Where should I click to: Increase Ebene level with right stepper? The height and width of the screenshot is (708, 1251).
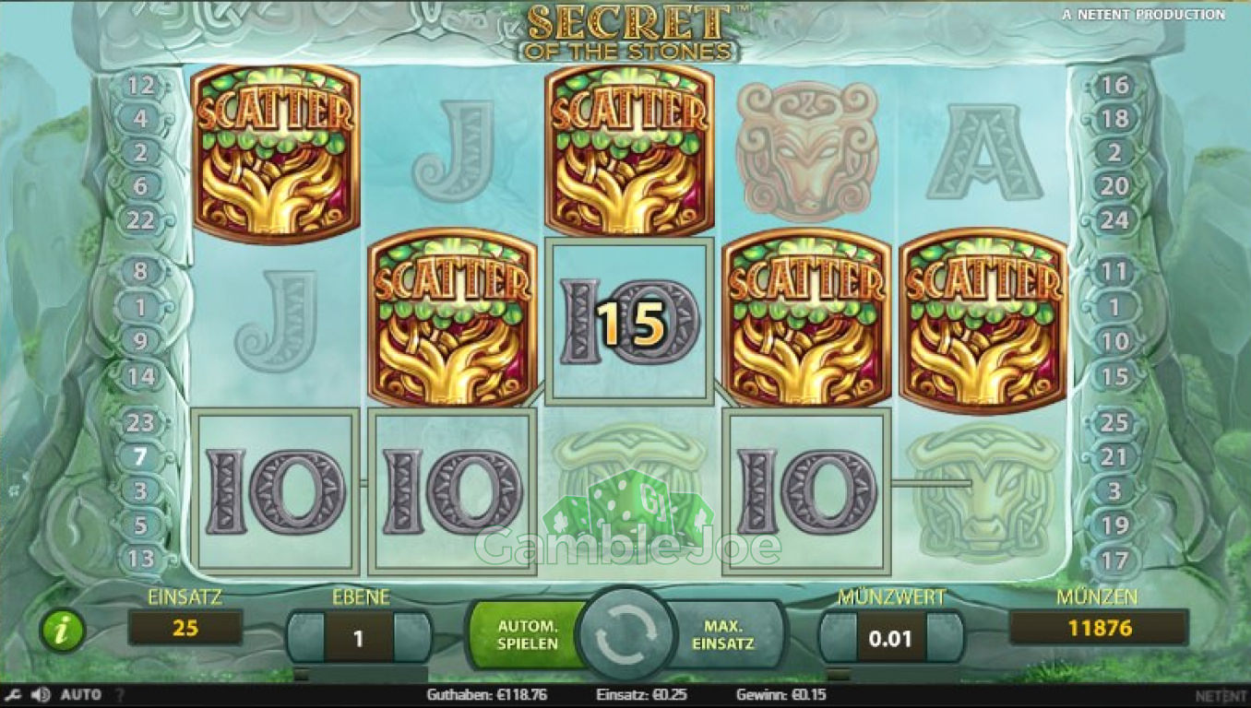[411, 637]
